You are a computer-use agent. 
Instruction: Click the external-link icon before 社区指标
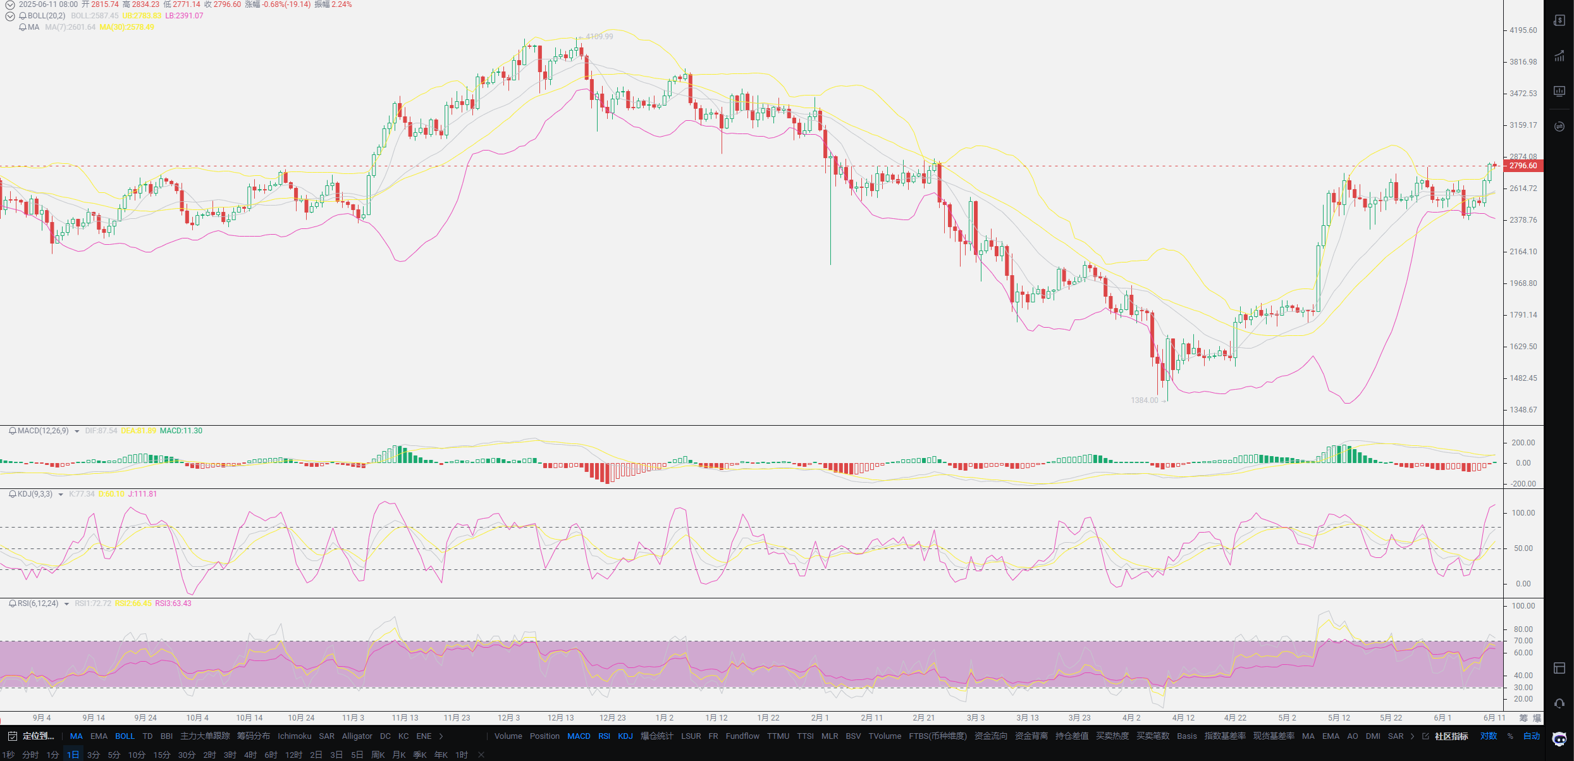tap(1425, 736)
